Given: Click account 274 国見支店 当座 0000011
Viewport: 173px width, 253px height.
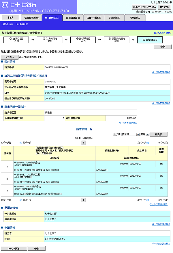Looking at the screenshot, I should click(x=37, y=170).
